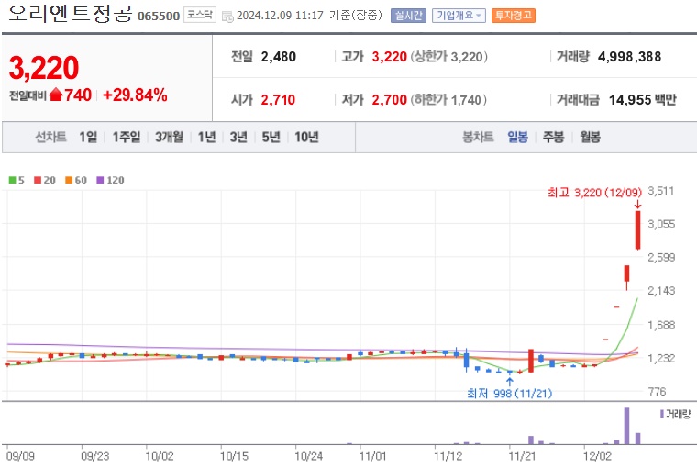Click the purple 120-day moving average legend swatch
The width and height of the screenshot is (697, 468).
click(x=100, y=180)
